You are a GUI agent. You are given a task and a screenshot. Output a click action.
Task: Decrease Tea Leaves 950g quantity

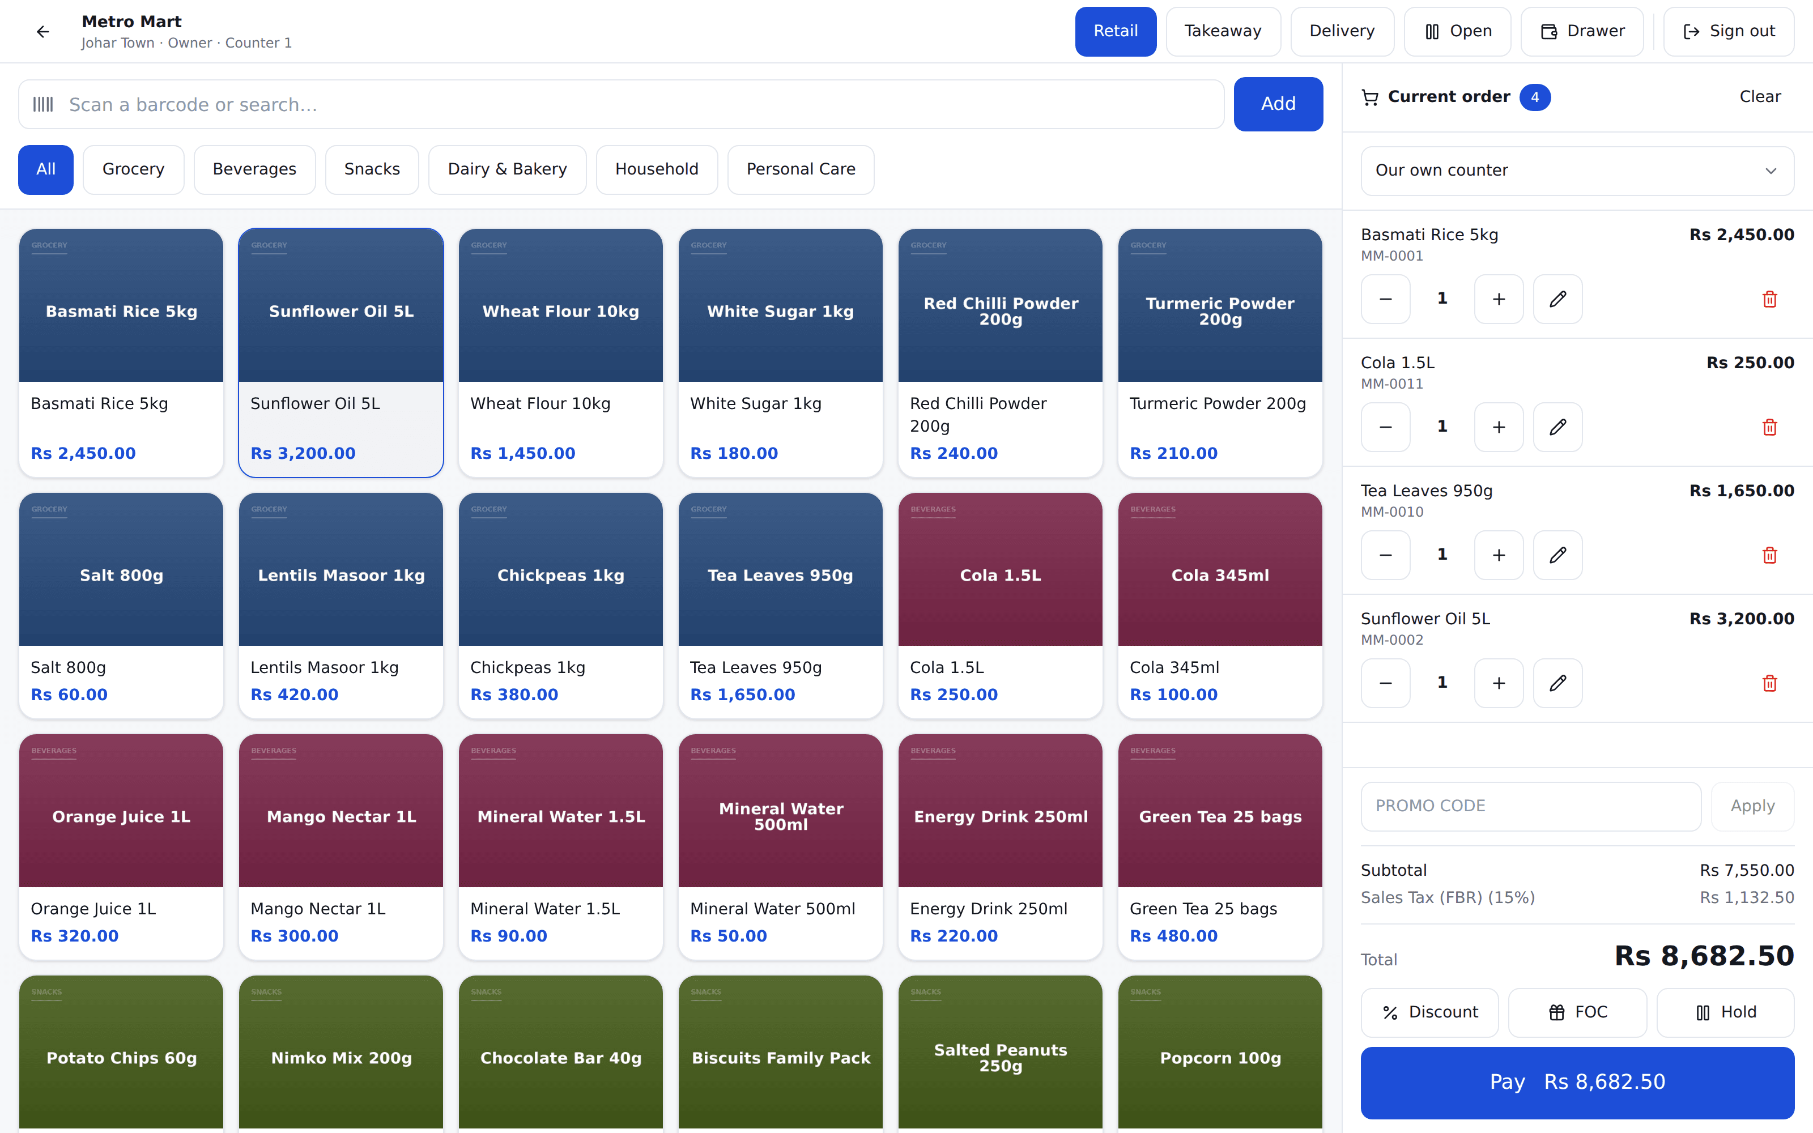click(1385, 555)
